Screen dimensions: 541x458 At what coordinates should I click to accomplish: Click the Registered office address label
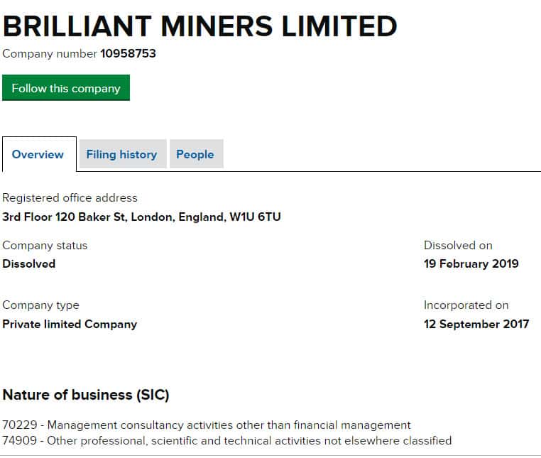point(70,198)
